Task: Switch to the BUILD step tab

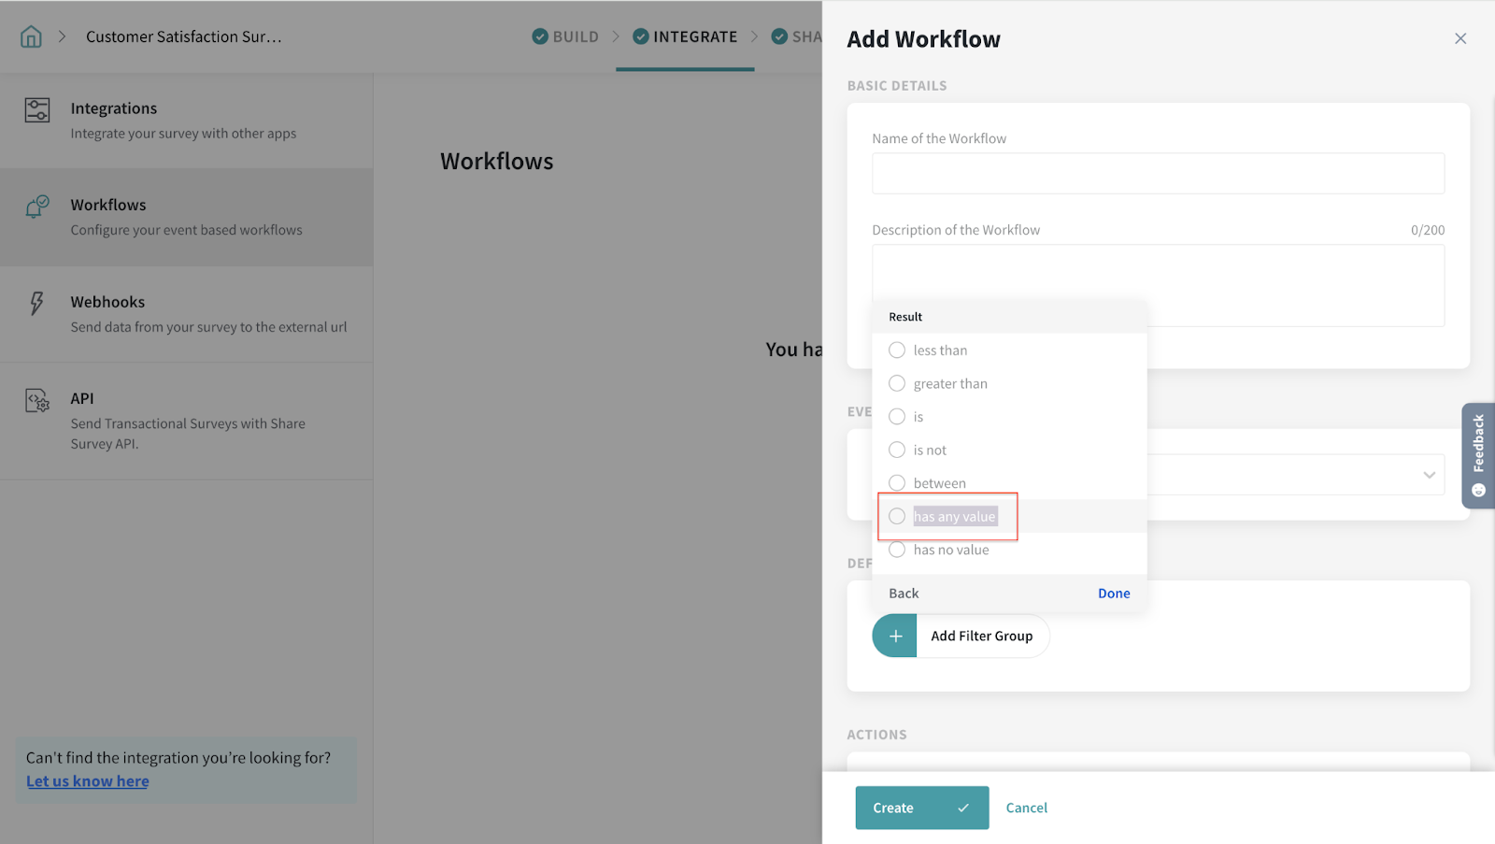Action: click(x=566, y=36)
